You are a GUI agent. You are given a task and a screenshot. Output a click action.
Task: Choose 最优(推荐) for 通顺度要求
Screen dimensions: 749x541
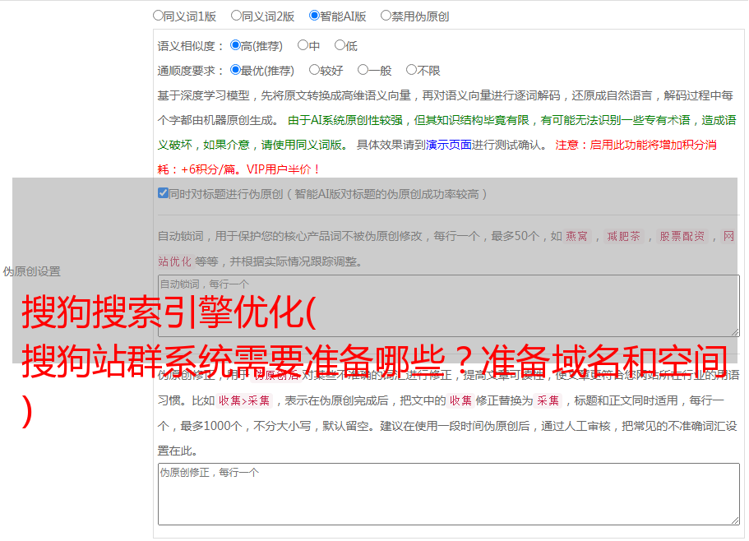pos(235,70)
